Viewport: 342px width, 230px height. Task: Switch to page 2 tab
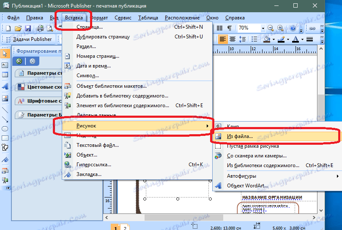tap(125, 228)
